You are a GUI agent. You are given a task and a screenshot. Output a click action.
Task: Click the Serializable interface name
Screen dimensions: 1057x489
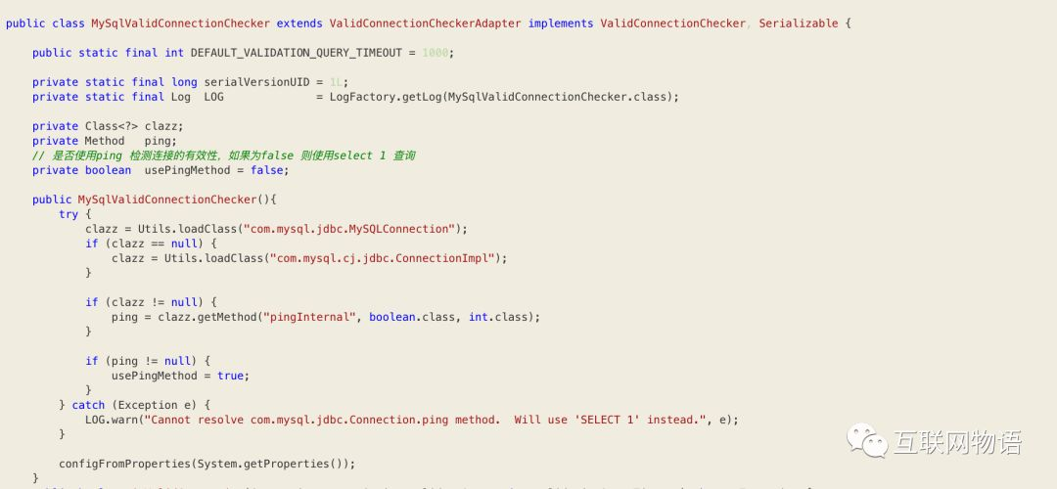799,23
